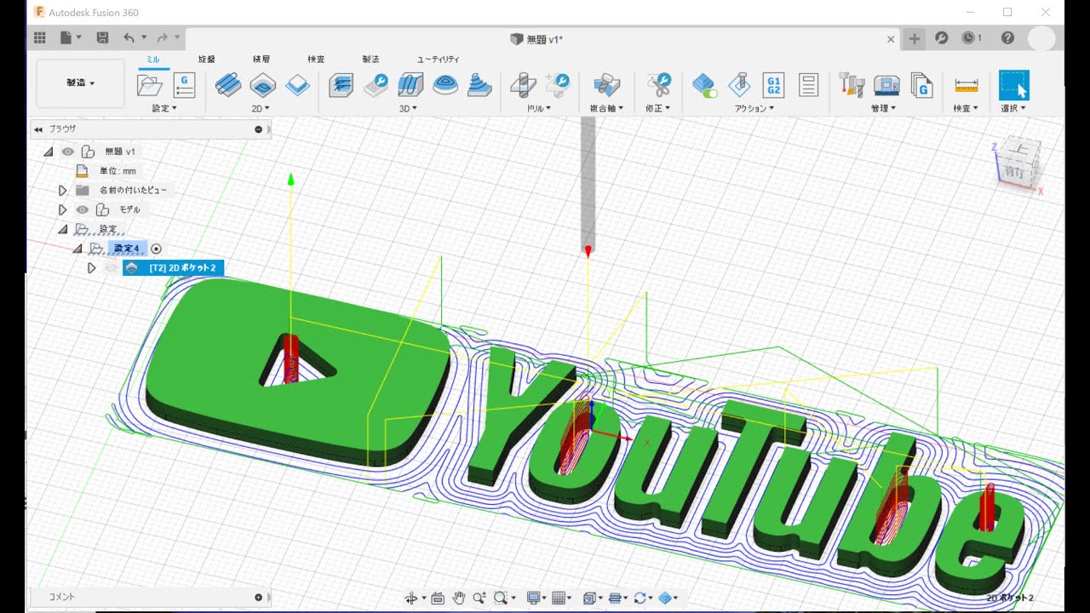Image resolution: width=1090 pixels, height=613 pixels.
Task: Open the data panel grid icon
Action: pos(39,37)
